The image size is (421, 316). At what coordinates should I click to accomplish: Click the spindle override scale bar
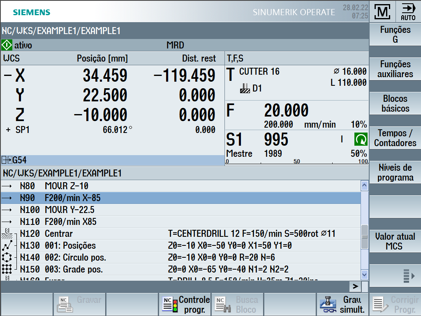tap(297, 162)
